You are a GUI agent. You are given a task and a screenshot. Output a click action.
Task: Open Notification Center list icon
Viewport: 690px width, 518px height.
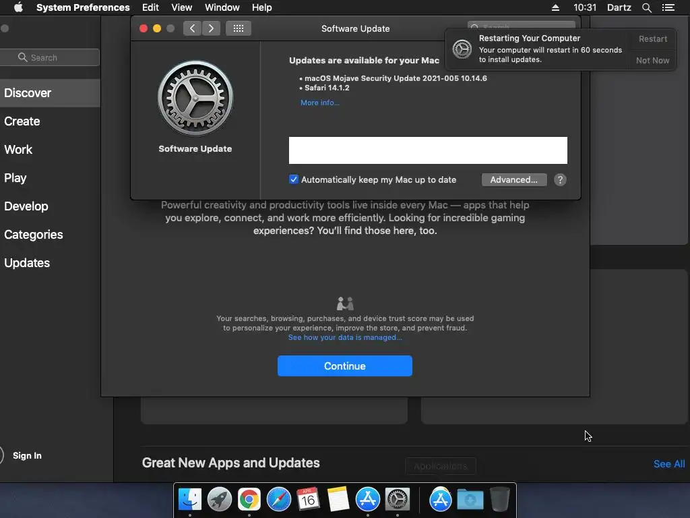[x=668, y=7]
